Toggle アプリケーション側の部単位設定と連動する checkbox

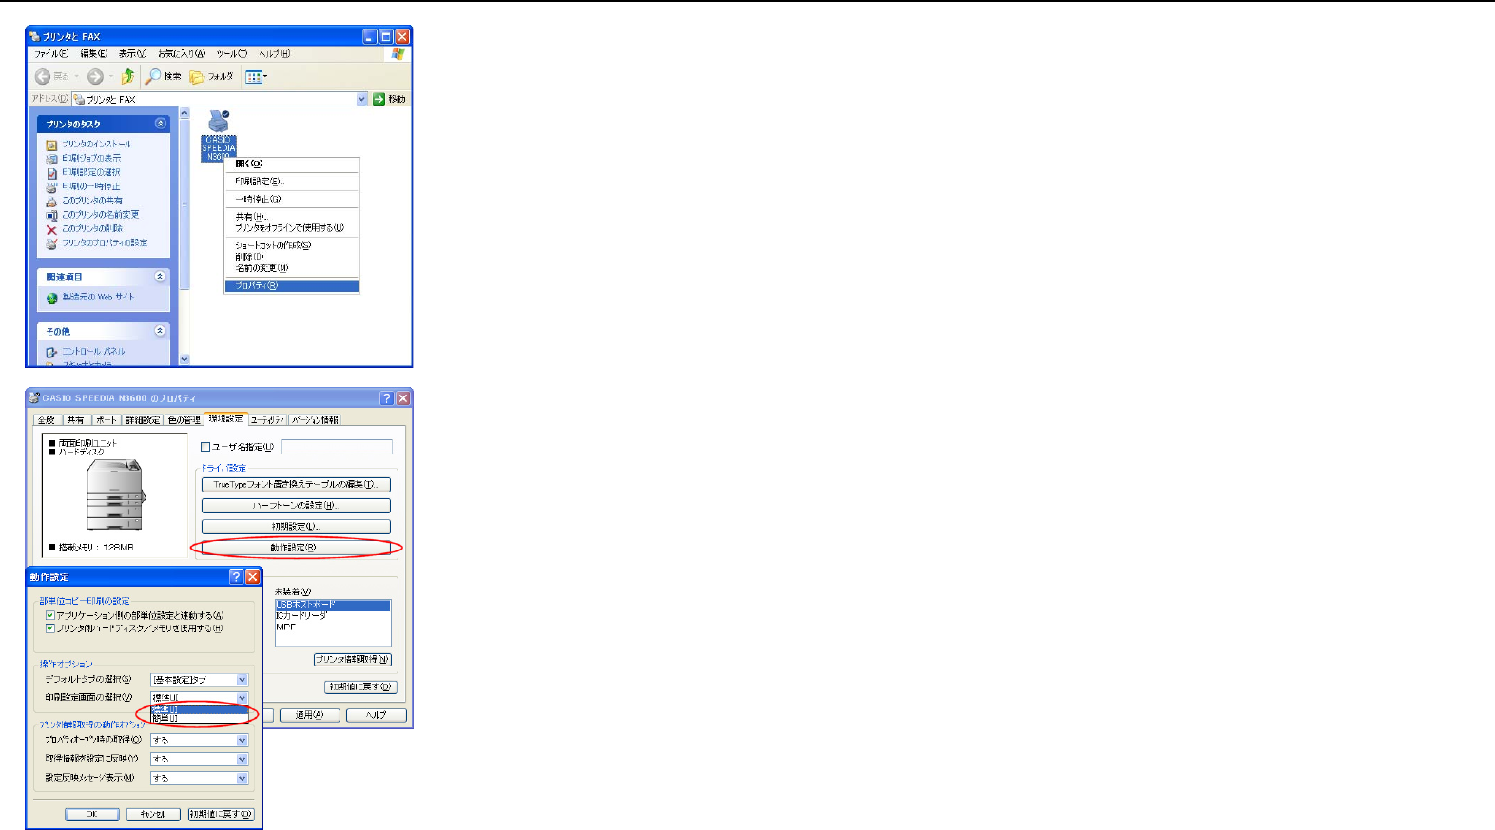click(x=50, y=615)
